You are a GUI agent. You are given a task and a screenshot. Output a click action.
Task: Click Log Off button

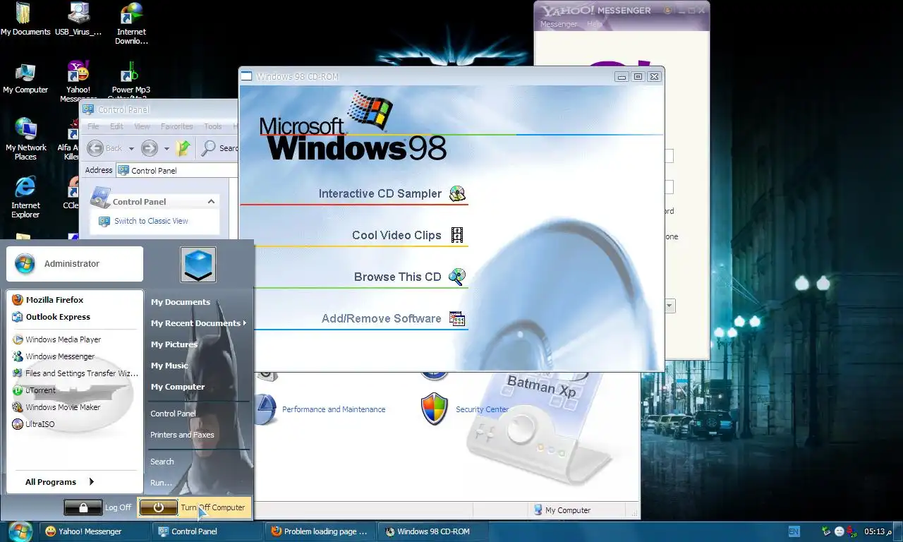tap(98, 507)
